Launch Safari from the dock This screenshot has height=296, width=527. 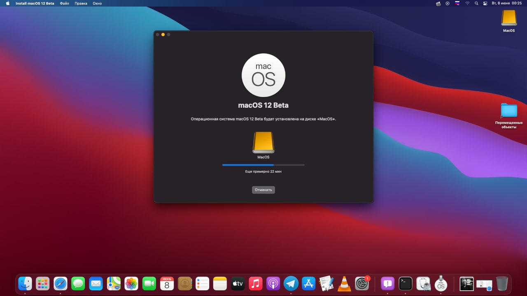coord(61,283)
